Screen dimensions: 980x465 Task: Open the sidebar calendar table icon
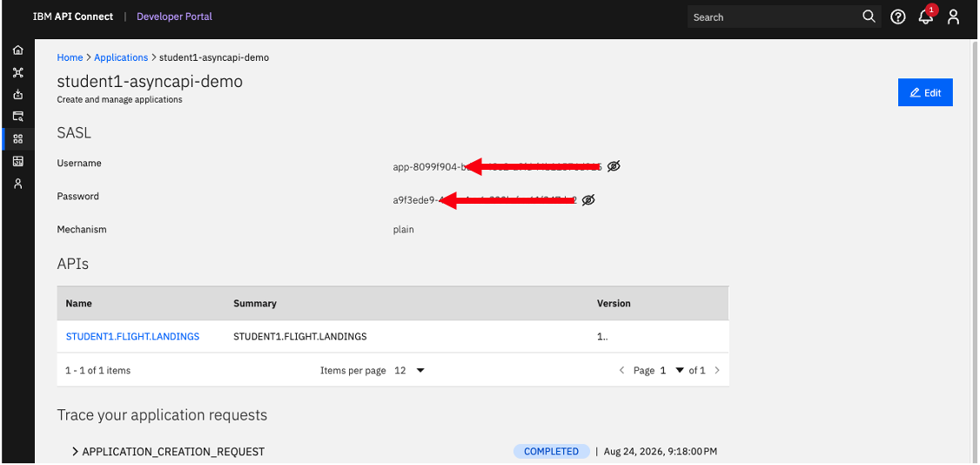point(17,161)
